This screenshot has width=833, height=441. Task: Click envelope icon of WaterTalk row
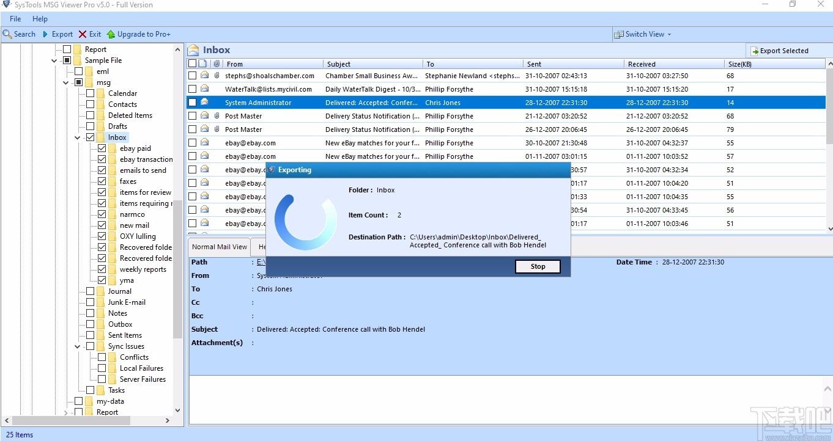[205, 89]
